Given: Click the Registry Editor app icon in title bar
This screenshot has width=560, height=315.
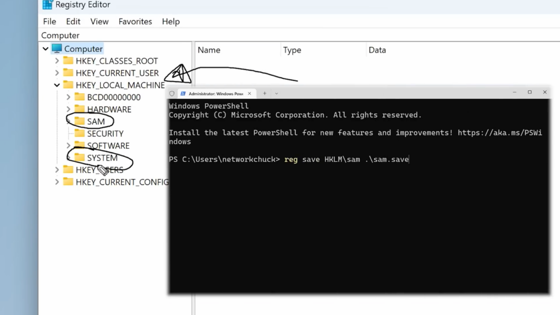Looking at the screenshot, I should (47, 4).
